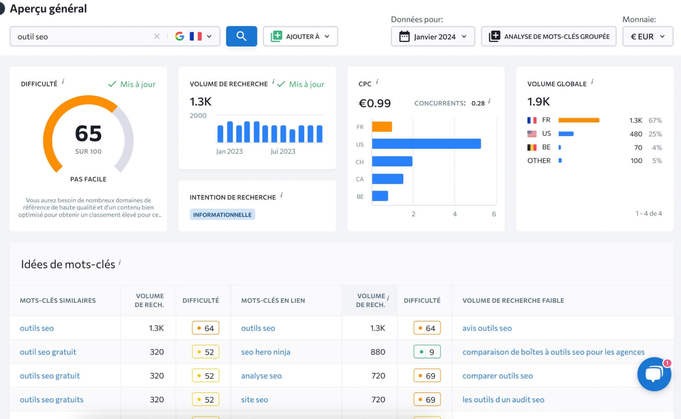Click the blue US bar in CPC chart
Screen dimensions: 681x419
pos(427,144)
